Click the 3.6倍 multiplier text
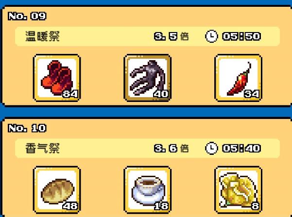 (172, 149)
